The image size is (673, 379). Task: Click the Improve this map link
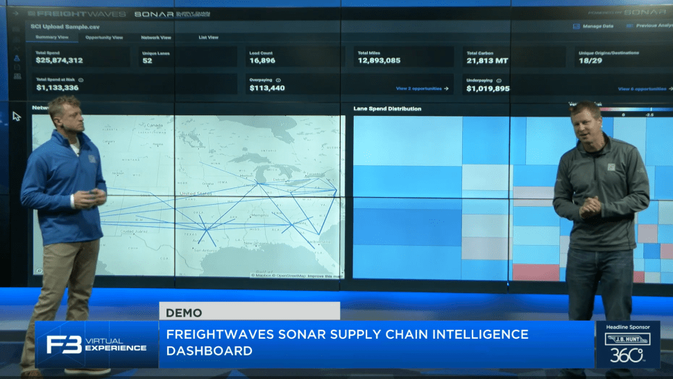click(325, 276)
